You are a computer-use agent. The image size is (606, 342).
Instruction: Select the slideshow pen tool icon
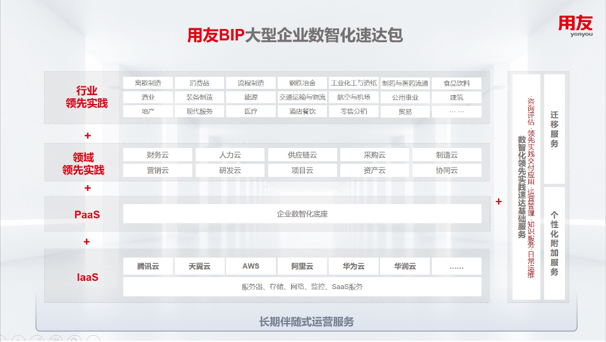point(37,339)
